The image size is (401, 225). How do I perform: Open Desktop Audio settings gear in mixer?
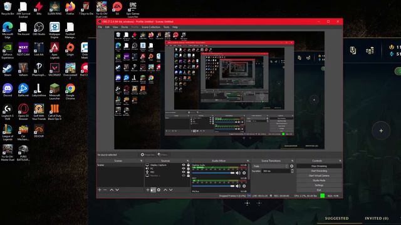pos(244,173)
